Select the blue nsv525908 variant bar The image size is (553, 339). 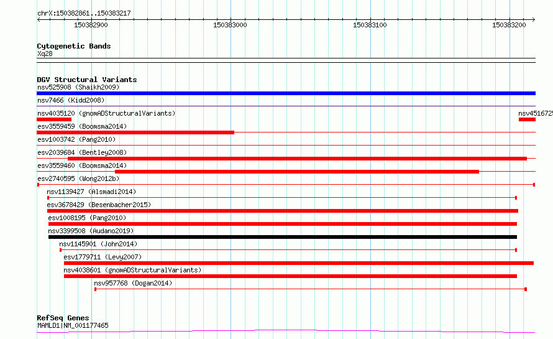pyautogui.click(x=286, y=93)
